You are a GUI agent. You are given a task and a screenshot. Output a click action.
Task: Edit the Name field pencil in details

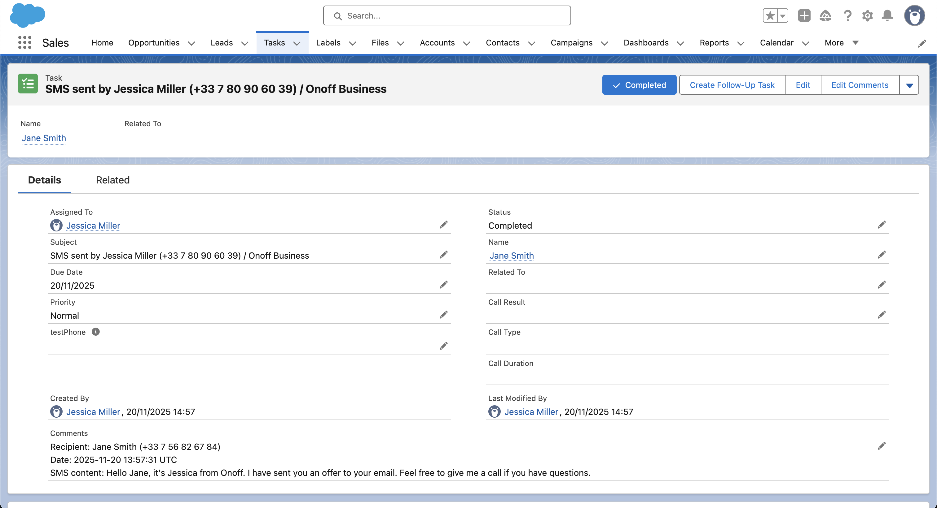tap(882, 255)
